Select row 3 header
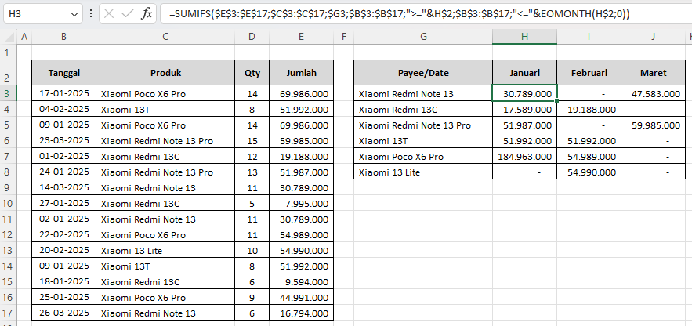The width and height of the screenshot is (692, 326). click(8, 93)
